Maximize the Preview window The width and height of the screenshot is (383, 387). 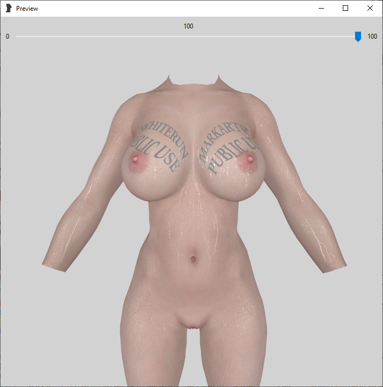tap(345, 8)
